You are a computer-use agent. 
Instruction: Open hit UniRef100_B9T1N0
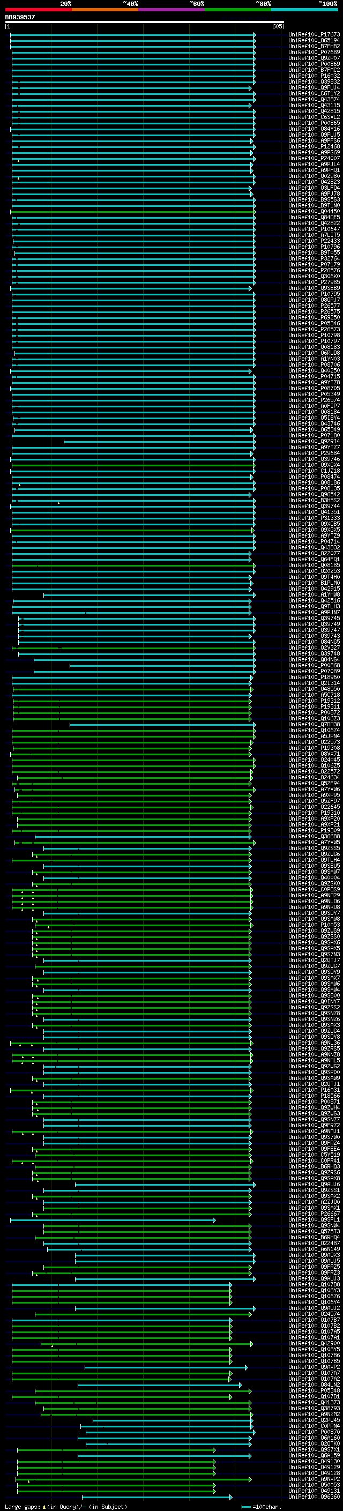(x=314, y=205)
